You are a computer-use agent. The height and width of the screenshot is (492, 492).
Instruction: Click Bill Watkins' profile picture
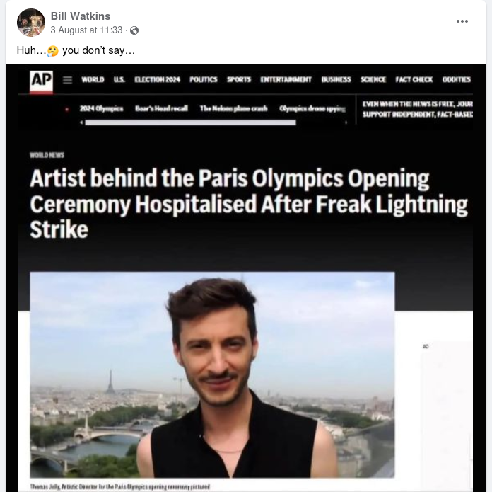click(31, 23)
